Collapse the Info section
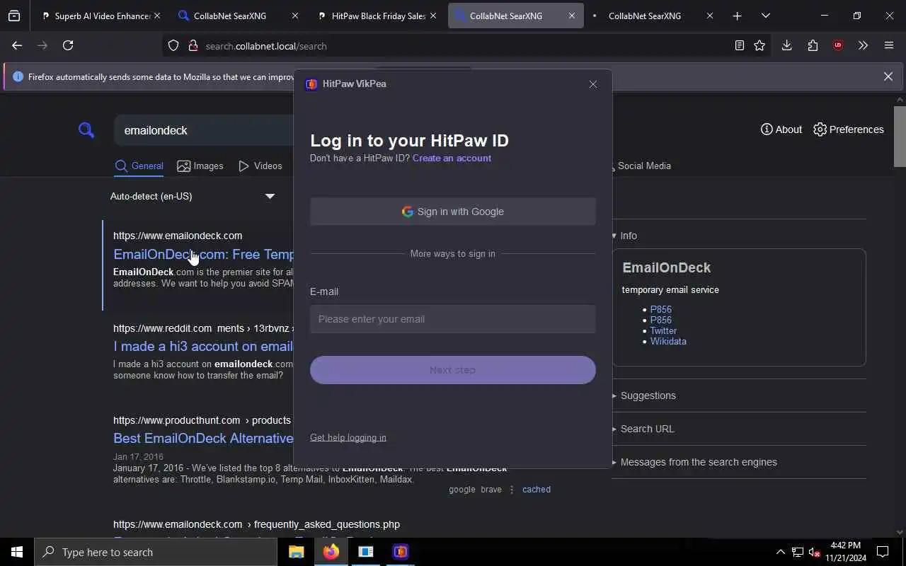This screenshot has width=906, height=566. coord(625,236)
